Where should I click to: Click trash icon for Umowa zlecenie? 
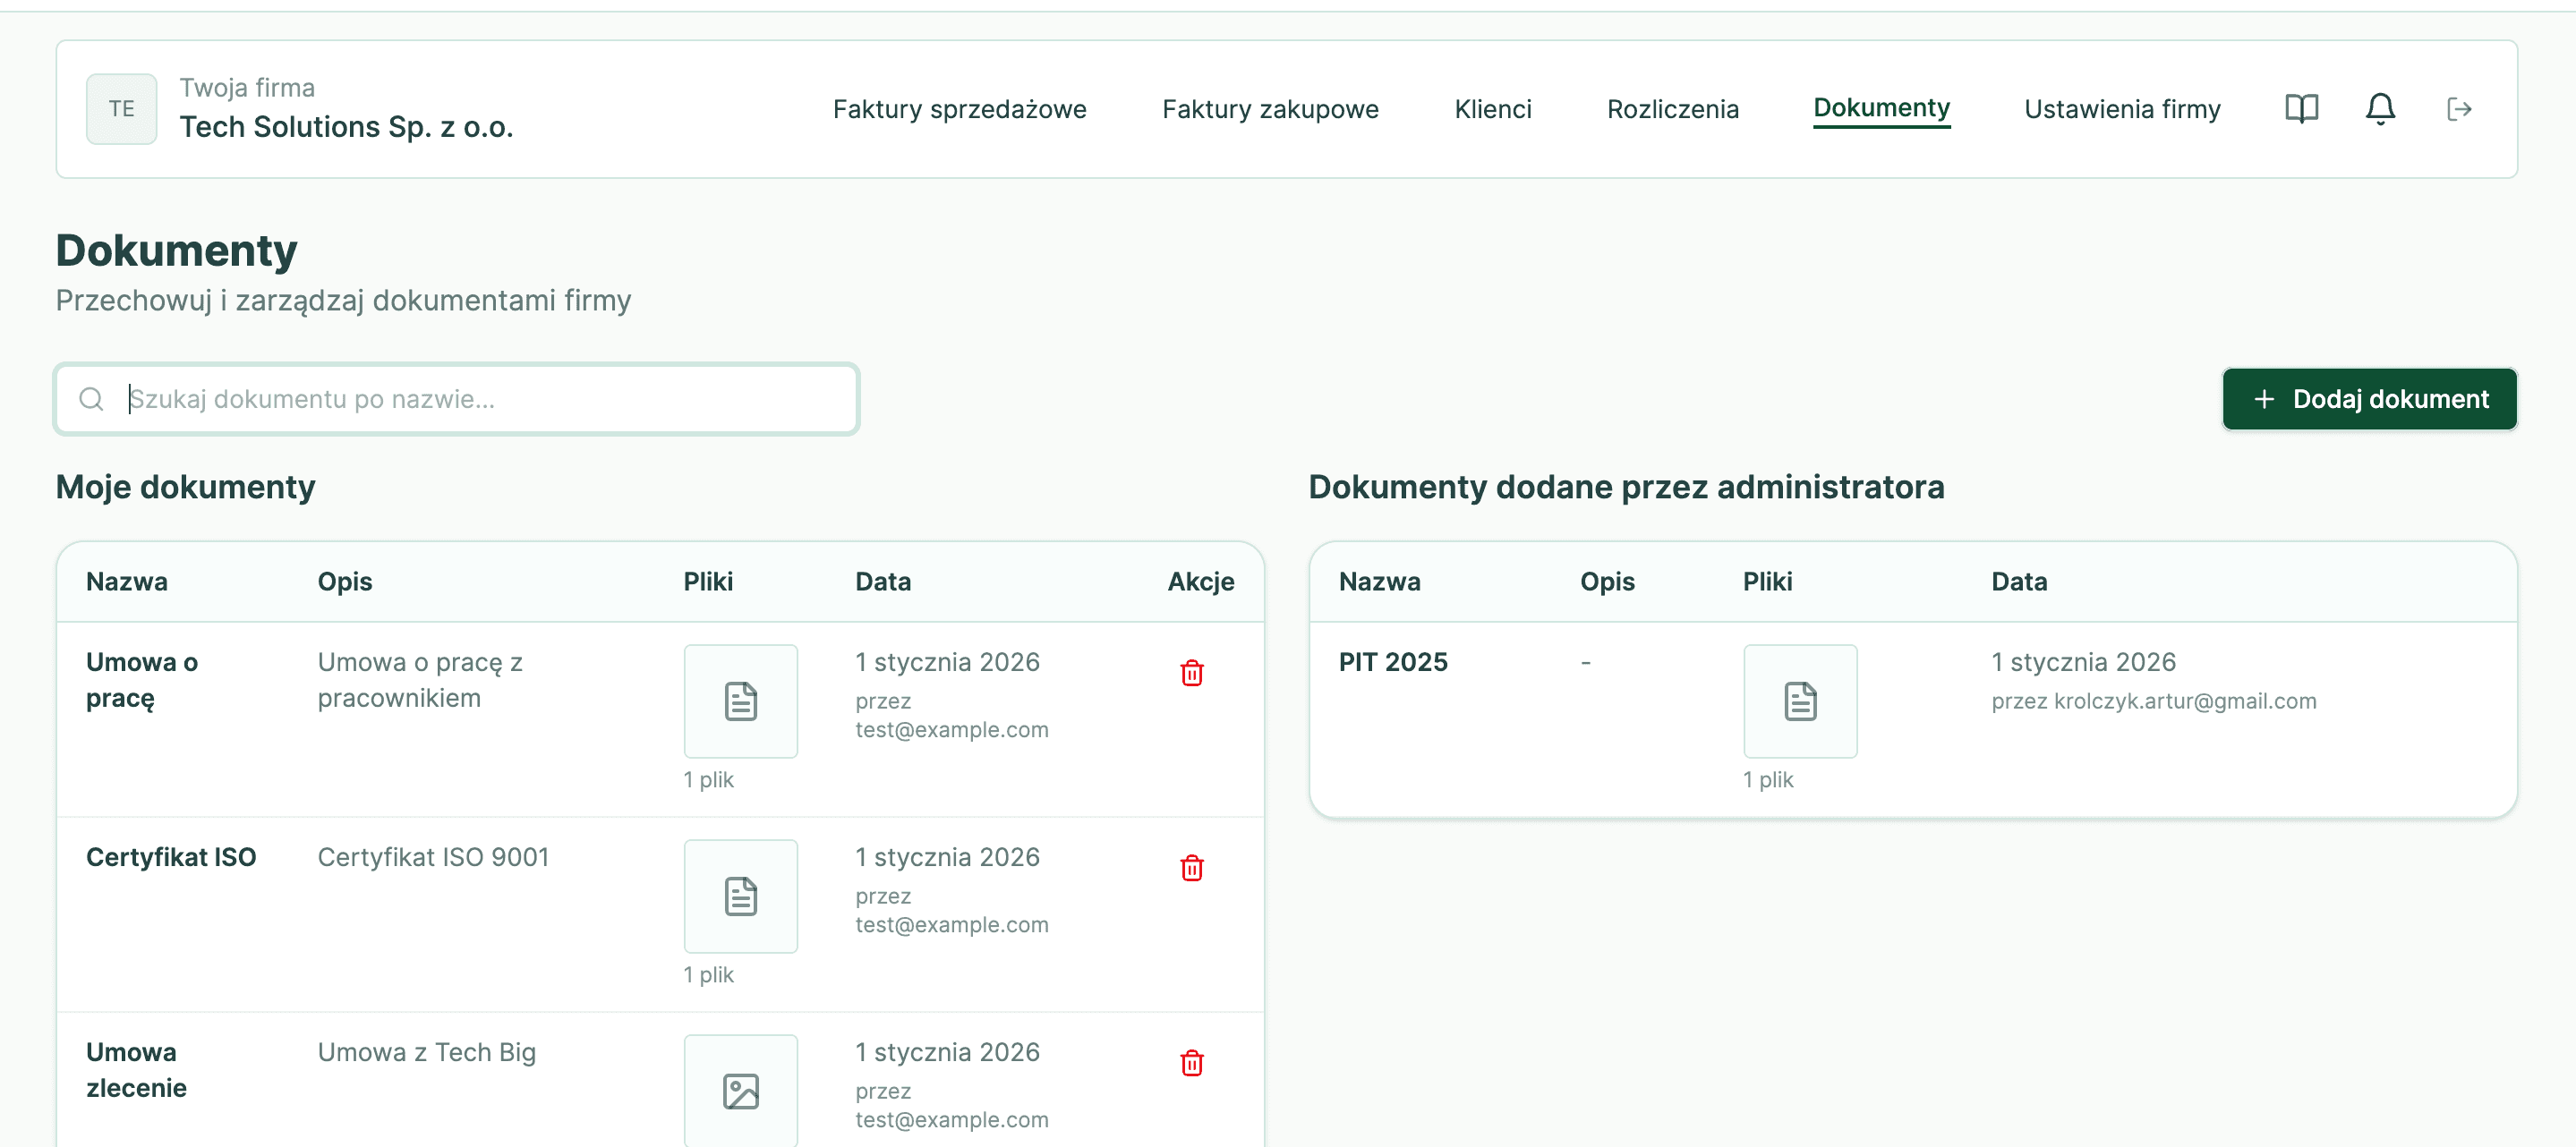(x=1191, y=1063)
